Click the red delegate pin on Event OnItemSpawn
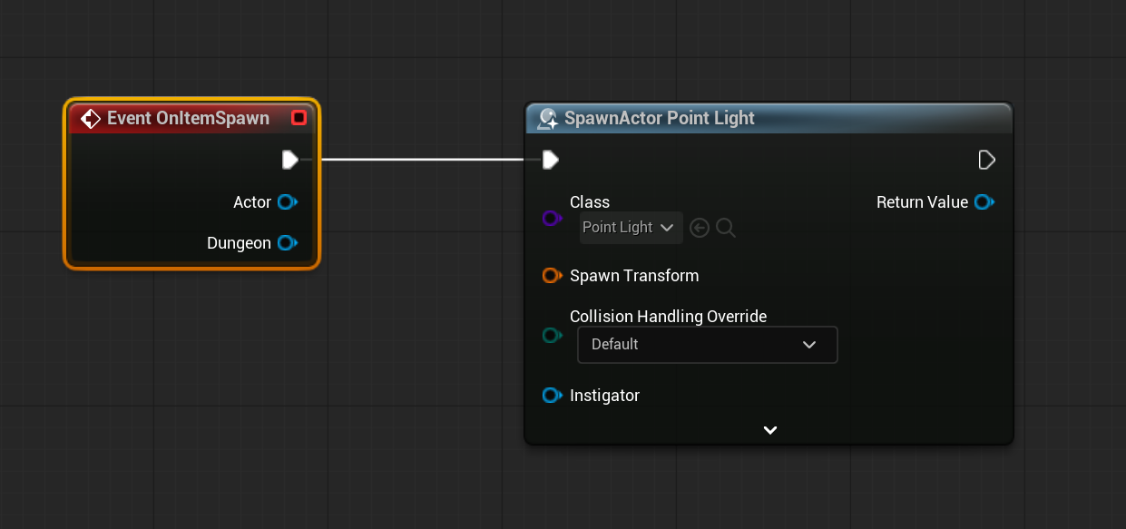This screenshot has width=1126, height=529. pos(299,118)
